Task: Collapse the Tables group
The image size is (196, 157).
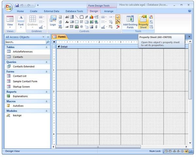Action: (x=46, y=47)
